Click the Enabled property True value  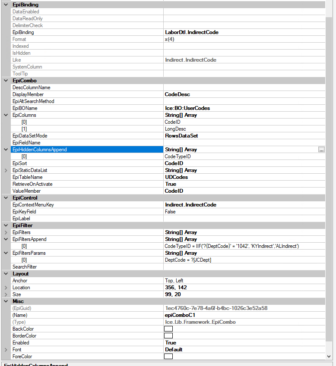[171, 343]
